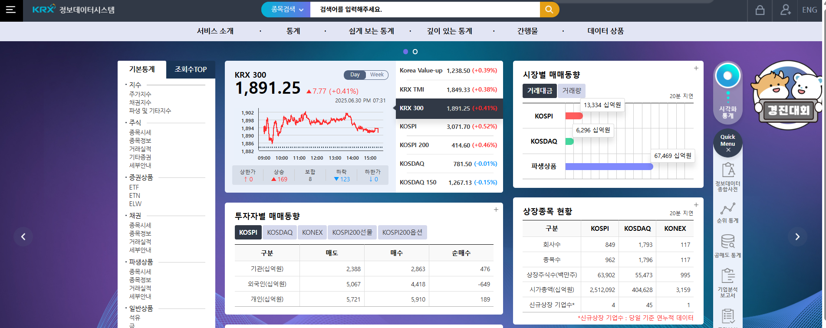Select the Week chart toggle
Image resolution: width=826 pixels, height=328 pixels.
click(377, 75)
